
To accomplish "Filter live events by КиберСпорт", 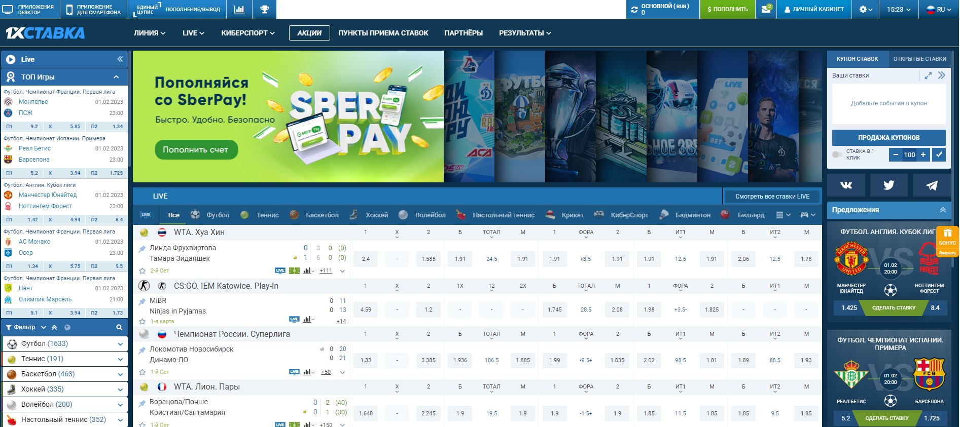I will 621,215.
